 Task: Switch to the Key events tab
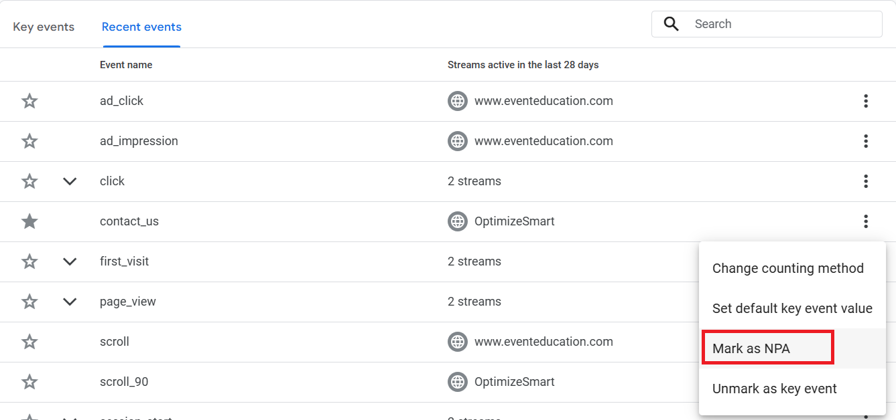(x=44, y=27)
